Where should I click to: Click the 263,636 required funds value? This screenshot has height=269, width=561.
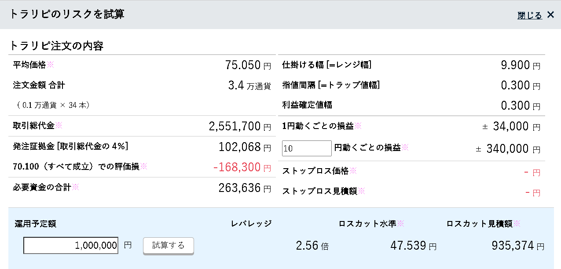point(239,188)
